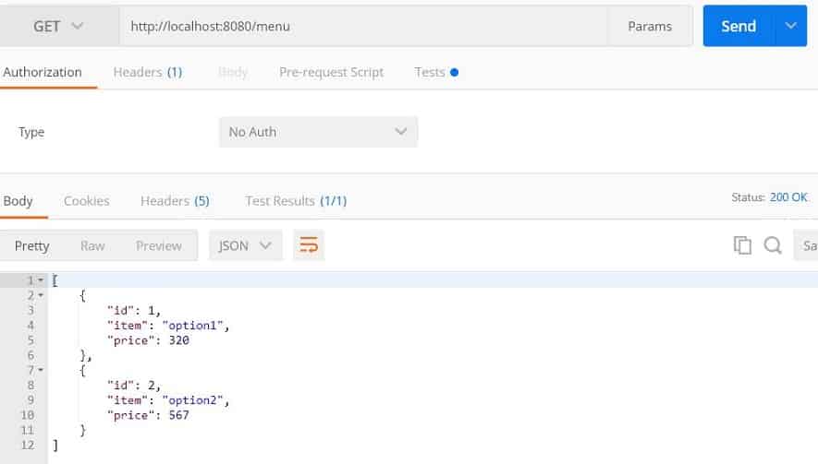Click the "option1" value in response
The height and width of the screenshot is (464, 818).
click(193, 326)
